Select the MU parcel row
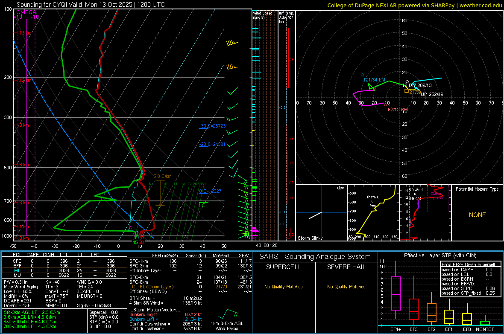 tap(64, 275)
